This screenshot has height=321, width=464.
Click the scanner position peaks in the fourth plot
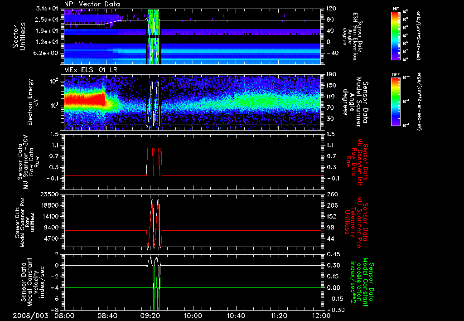tap(154, 224)
